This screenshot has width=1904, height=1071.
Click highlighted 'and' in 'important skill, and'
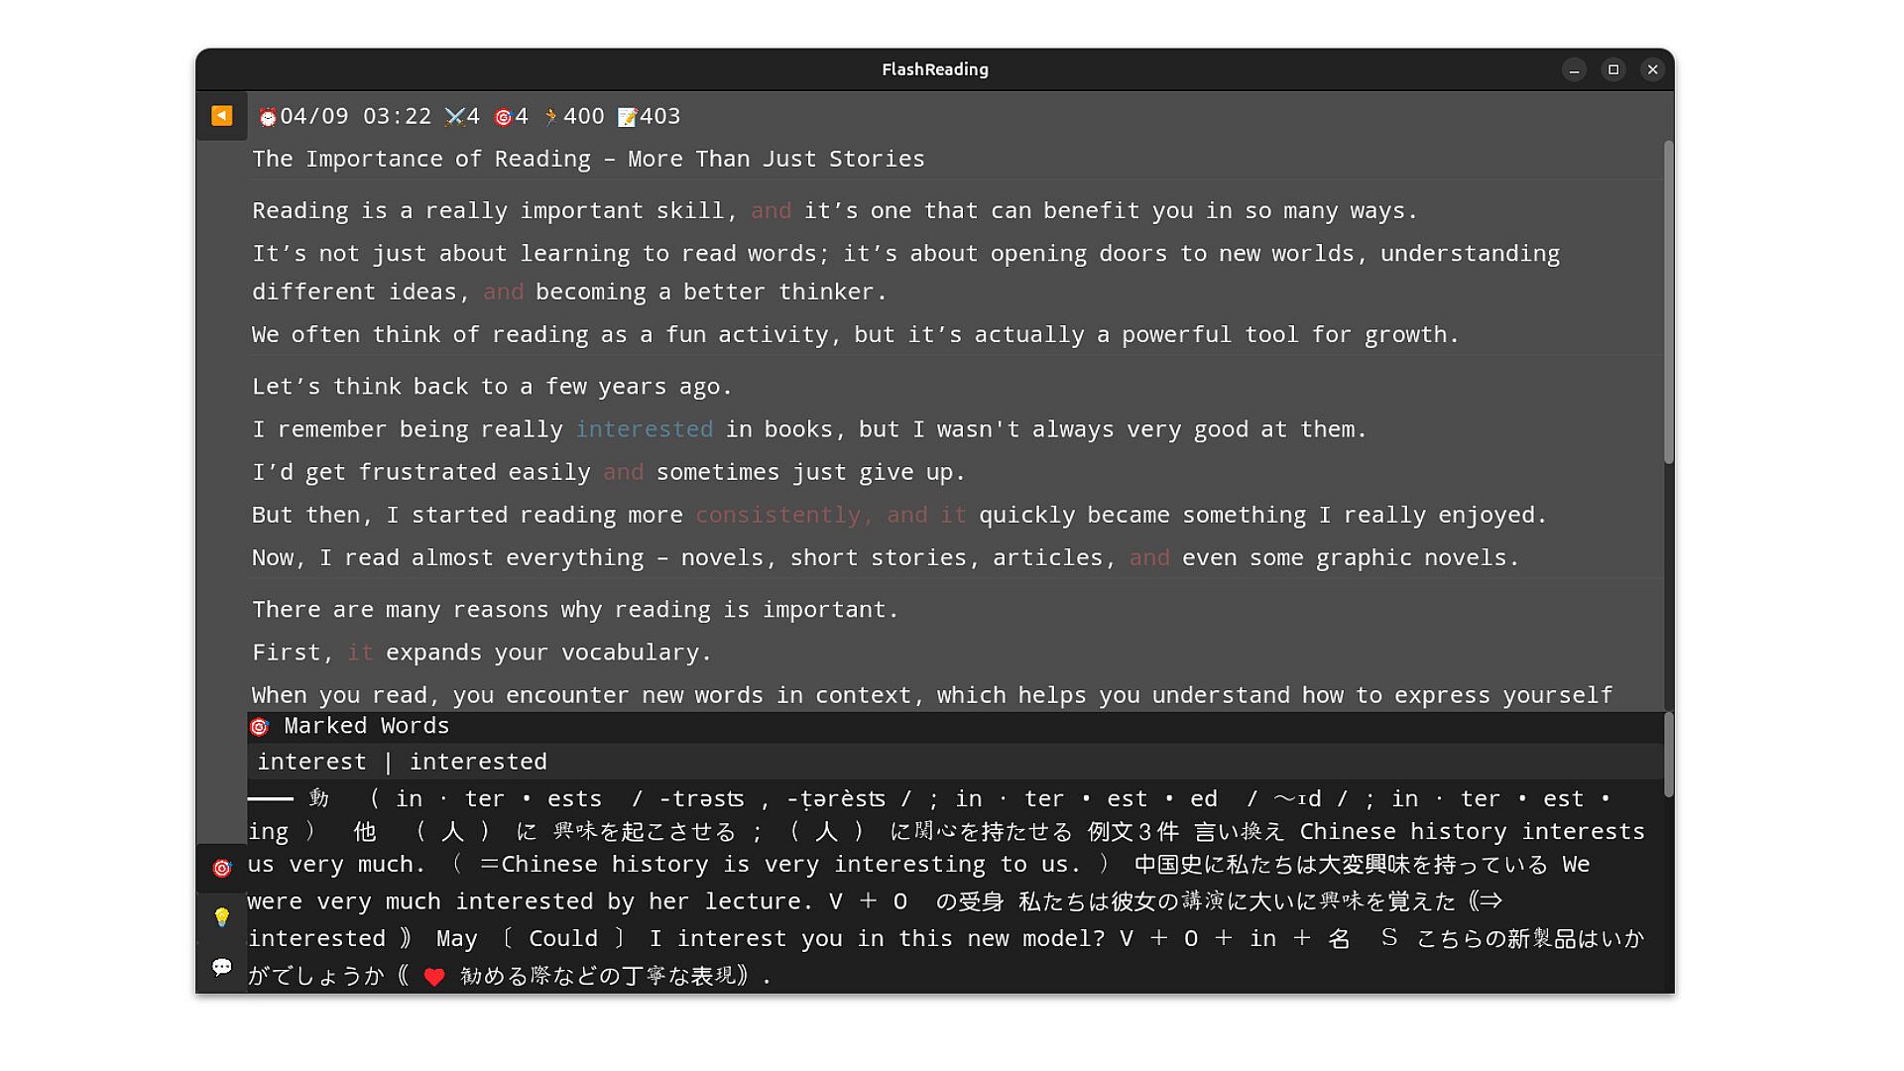click(x=771, y=211)
